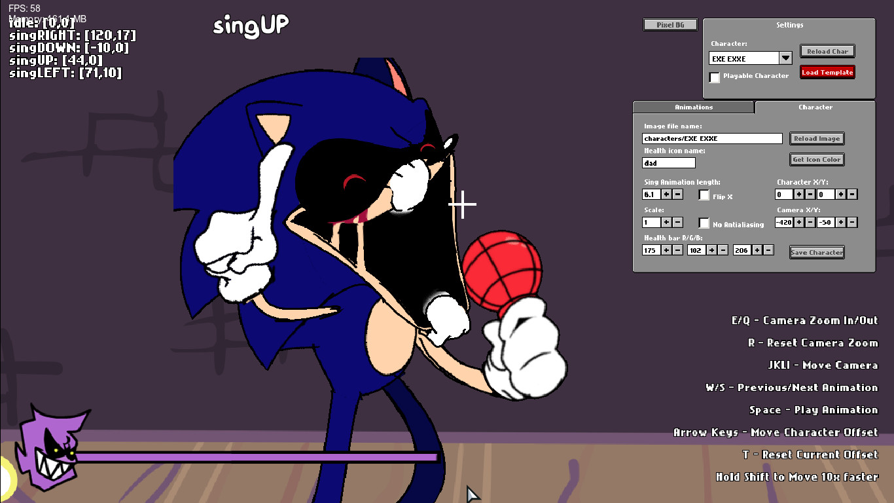Decrement Character Y with its minus button
This screenshot has width=894, height=503.
coord(852,195)
